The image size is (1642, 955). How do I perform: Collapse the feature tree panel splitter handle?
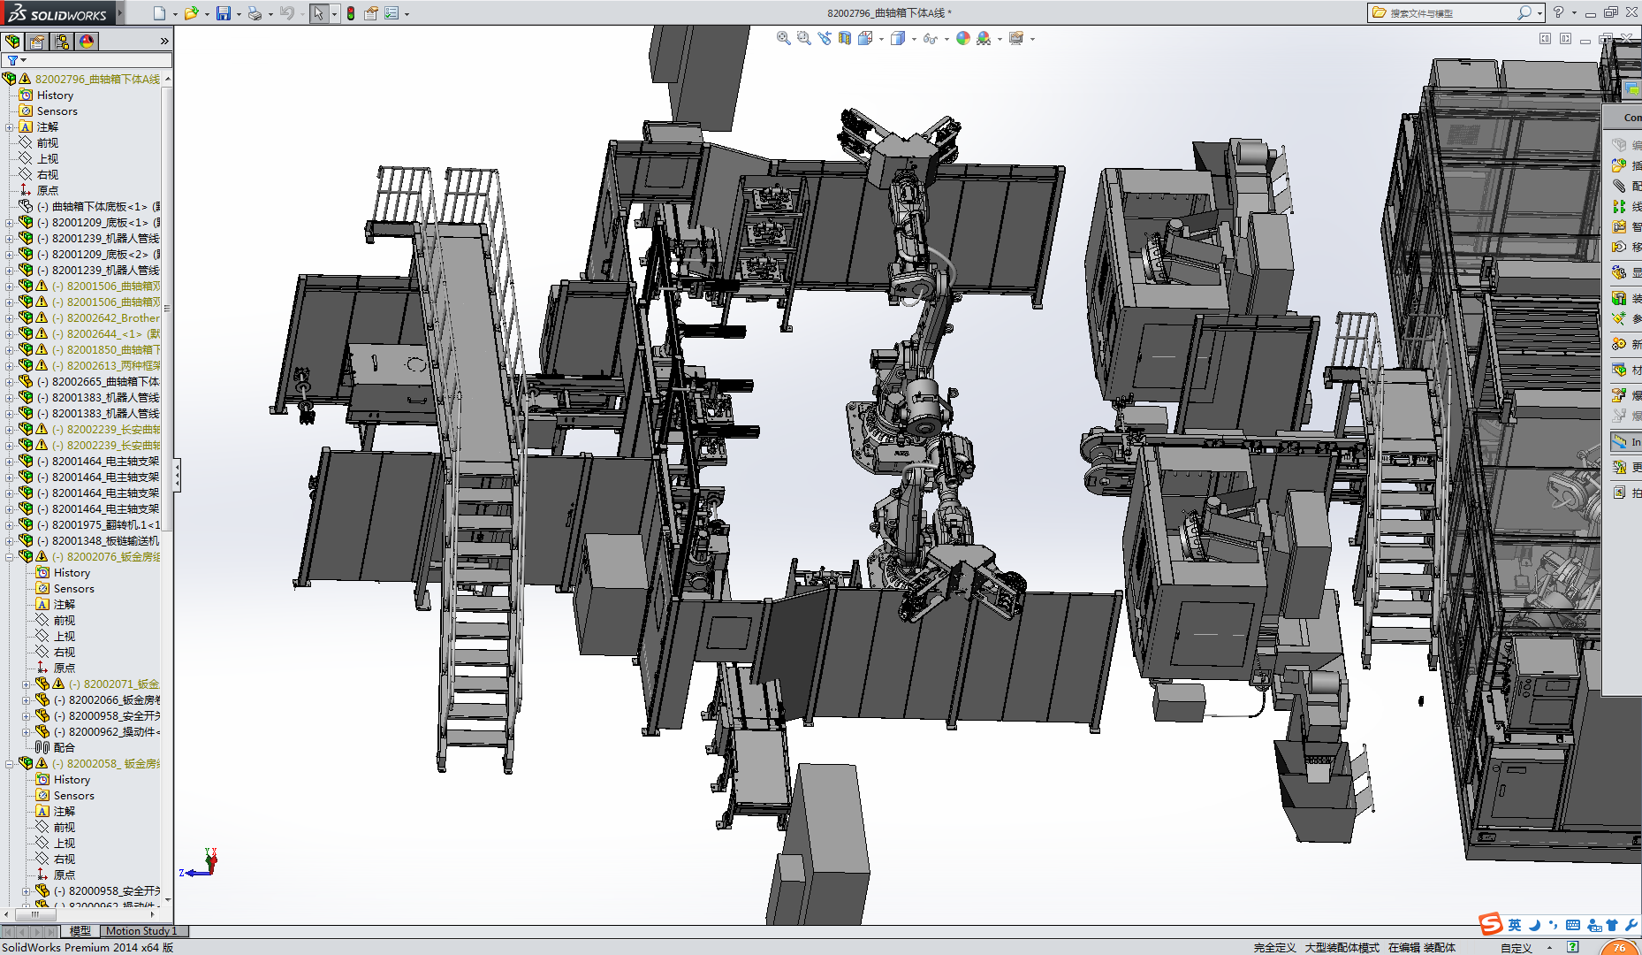click(x=177, y=476)
